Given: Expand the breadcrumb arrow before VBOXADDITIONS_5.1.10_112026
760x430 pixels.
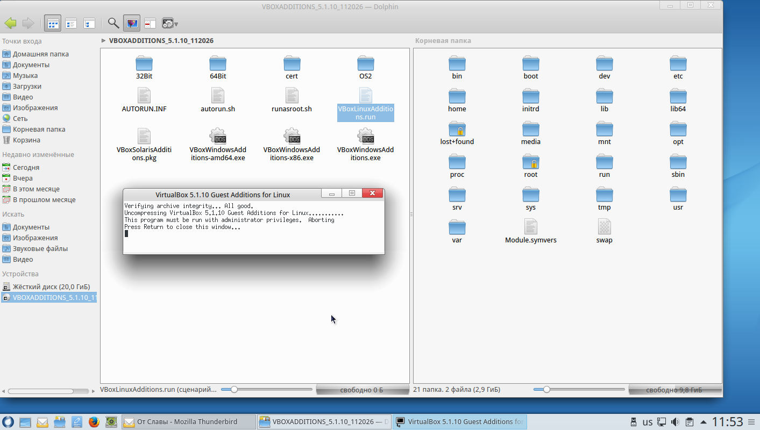Looking at the screenshot, I should (103, 40).
